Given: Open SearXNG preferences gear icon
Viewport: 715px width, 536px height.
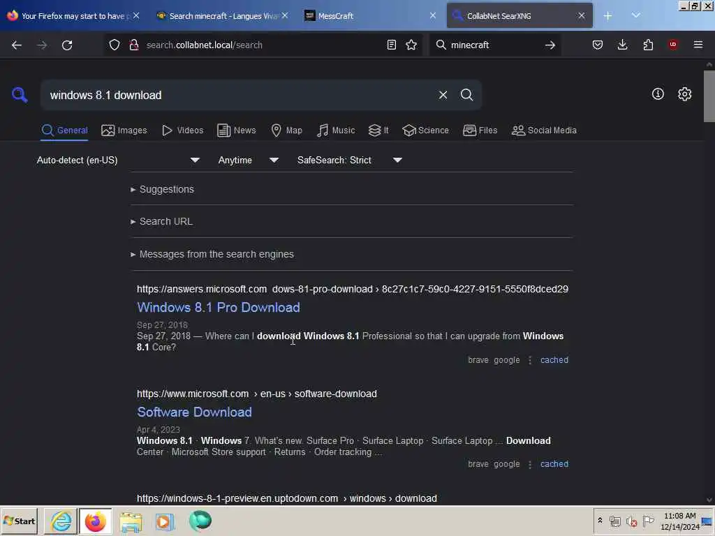Looking at the screenshot, I should [x=684, y=94].
